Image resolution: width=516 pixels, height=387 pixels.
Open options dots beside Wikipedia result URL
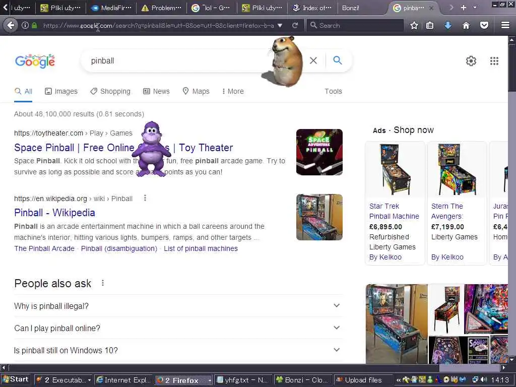(145, 198)
